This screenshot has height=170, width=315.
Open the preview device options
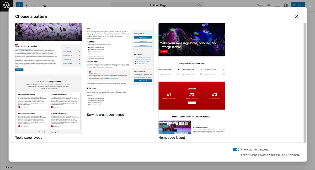pyautogui.click(x=277, y=5)
